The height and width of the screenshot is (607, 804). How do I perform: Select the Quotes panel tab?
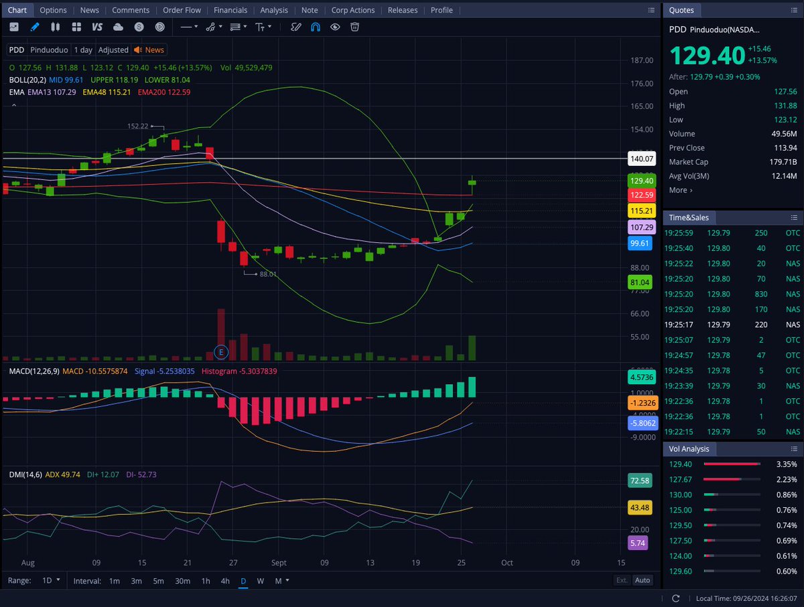681,10
